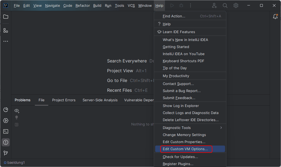Switch to the Server-Side Analysis tab
Image resolution: width=281 pixels, height=167 pixels.
point(100,100)
